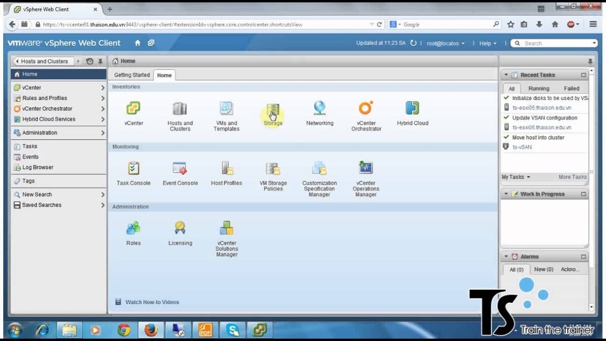
Task: Open the Hybrid Cloud shortcut icon
Action: click(x=412, y=108)
